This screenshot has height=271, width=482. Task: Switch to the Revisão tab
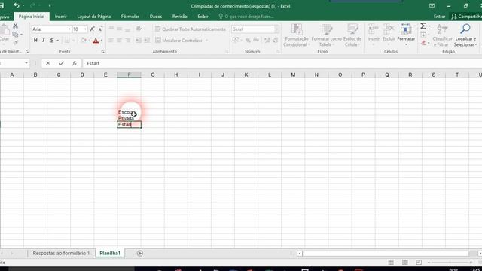[x=180, y=17]
